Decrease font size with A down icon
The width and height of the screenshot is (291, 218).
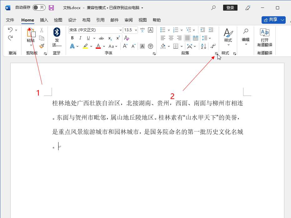point(134,46)
